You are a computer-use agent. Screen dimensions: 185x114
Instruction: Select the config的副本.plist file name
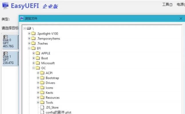[59, 112]
